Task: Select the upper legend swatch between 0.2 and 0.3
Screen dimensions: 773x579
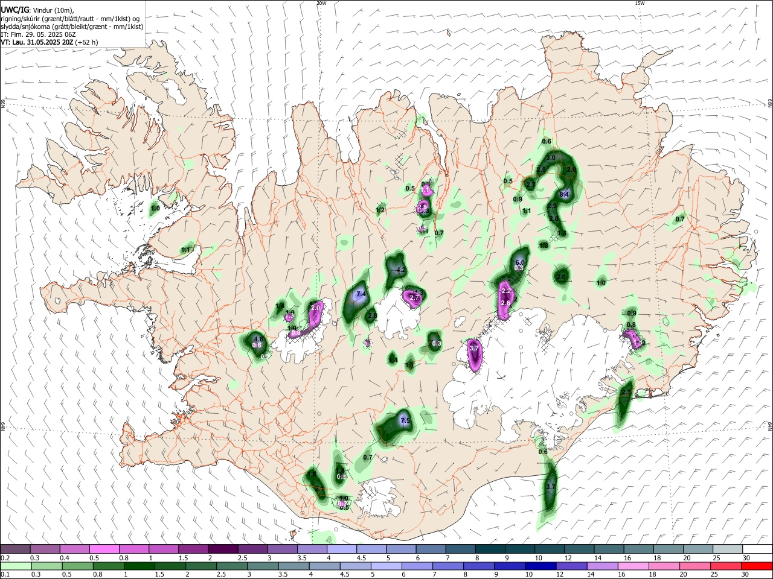Action: (15, 549)
